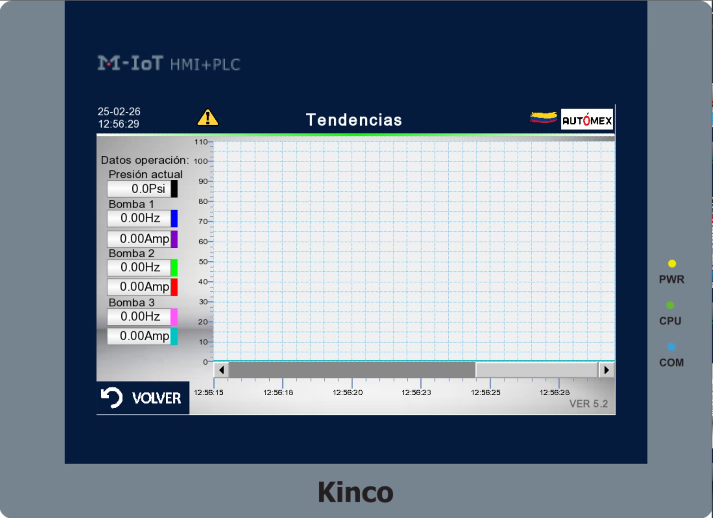Click the Bomba 2 label
Viewport: 713px width, 518px height.
point(131,253)
